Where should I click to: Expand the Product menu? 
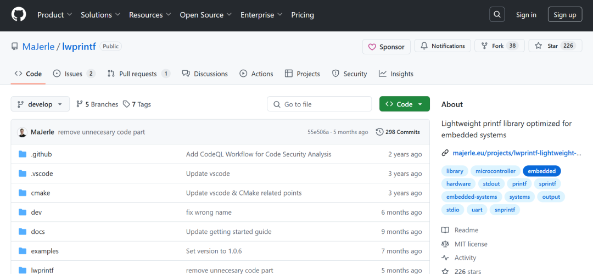54,15
